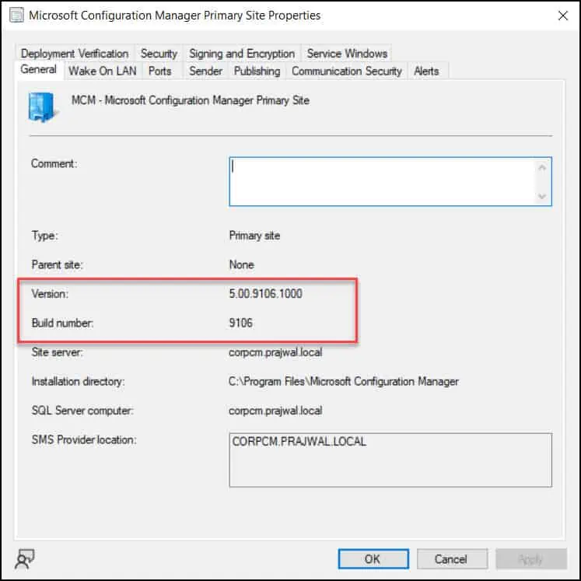Click the Type value Primary site
581x581 pixels.
254,236
